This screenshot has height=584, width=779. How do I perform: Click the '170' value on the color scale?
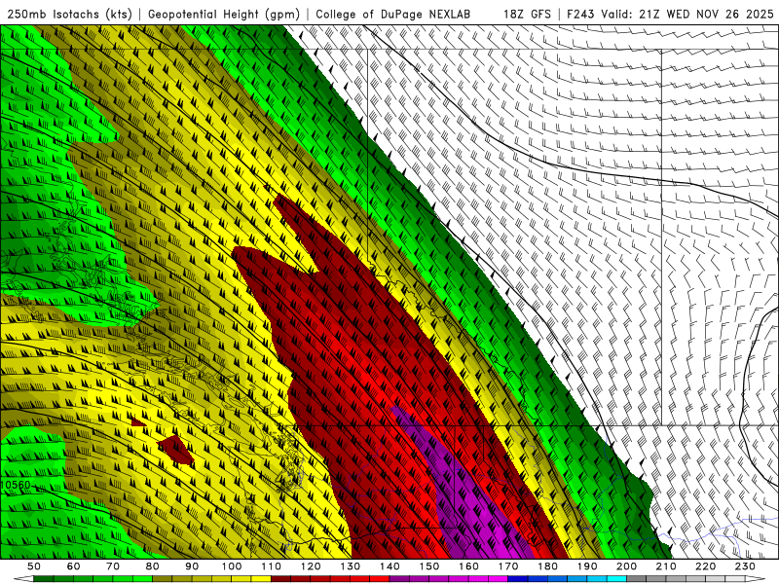[x=507, y=566]
